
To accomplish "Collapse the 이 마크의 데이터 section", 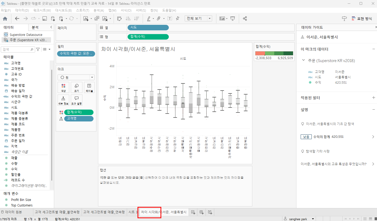I will click(373, 49).
